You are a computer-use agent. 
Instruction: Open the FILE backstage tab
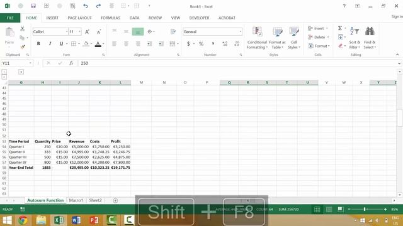tap(10, 18)
